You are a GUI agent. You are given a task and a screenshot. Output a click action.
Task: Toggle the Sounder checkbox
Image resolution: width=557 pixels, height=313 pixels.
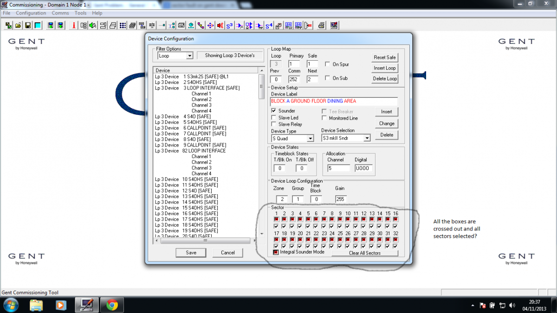point(274,111)
